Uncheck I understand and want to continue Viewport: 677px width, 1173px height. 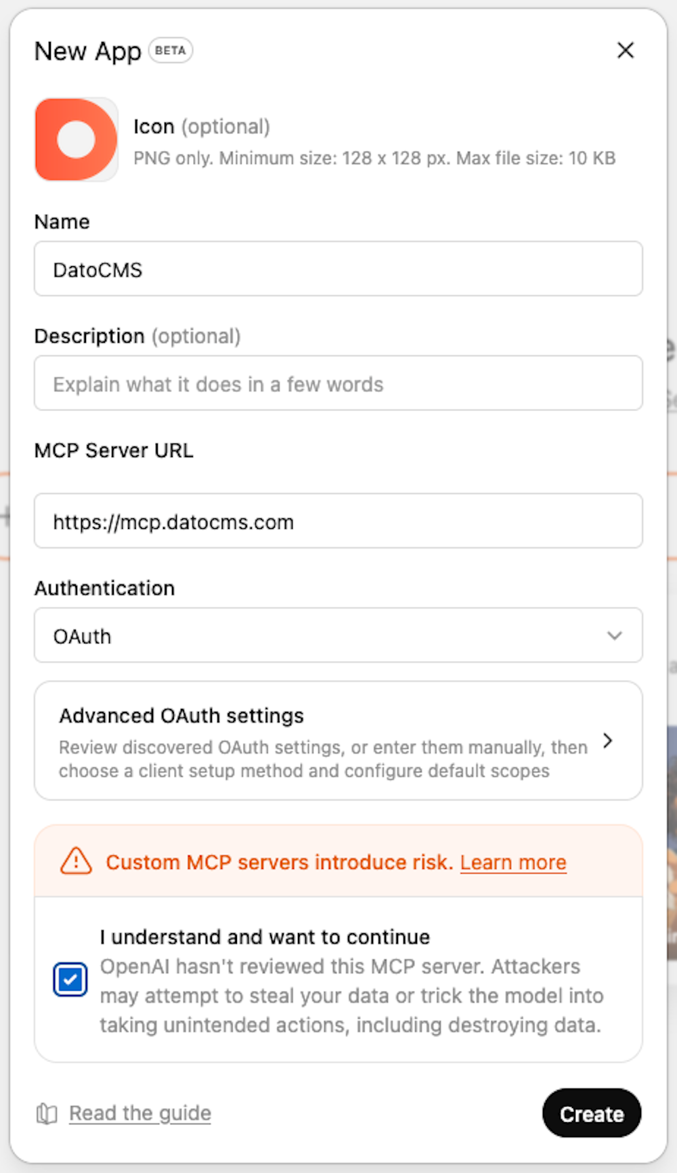coord(70,979)
